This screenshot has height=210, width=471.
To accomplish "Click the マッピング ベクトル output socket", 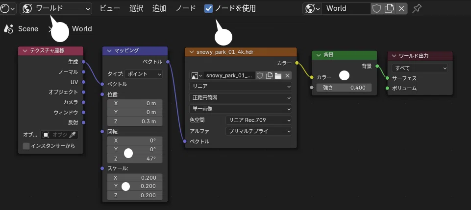I will (x=168, y=62).
